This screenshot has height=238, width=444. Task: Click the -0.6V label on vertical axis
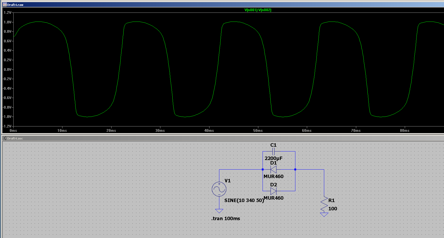click(x=7, y=98)
